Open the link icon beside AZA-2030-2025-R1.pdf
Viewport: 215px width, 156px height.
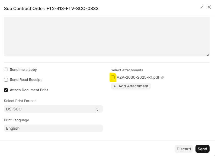[163, 78]
